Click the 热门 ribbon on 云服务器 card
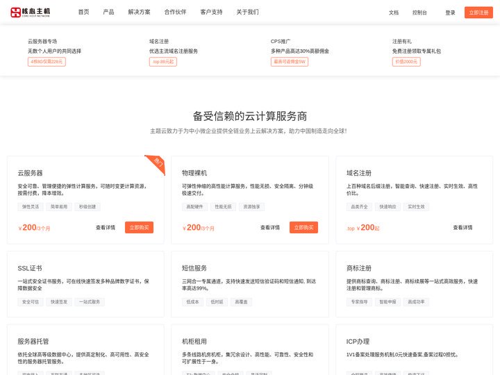 [158, 162]
